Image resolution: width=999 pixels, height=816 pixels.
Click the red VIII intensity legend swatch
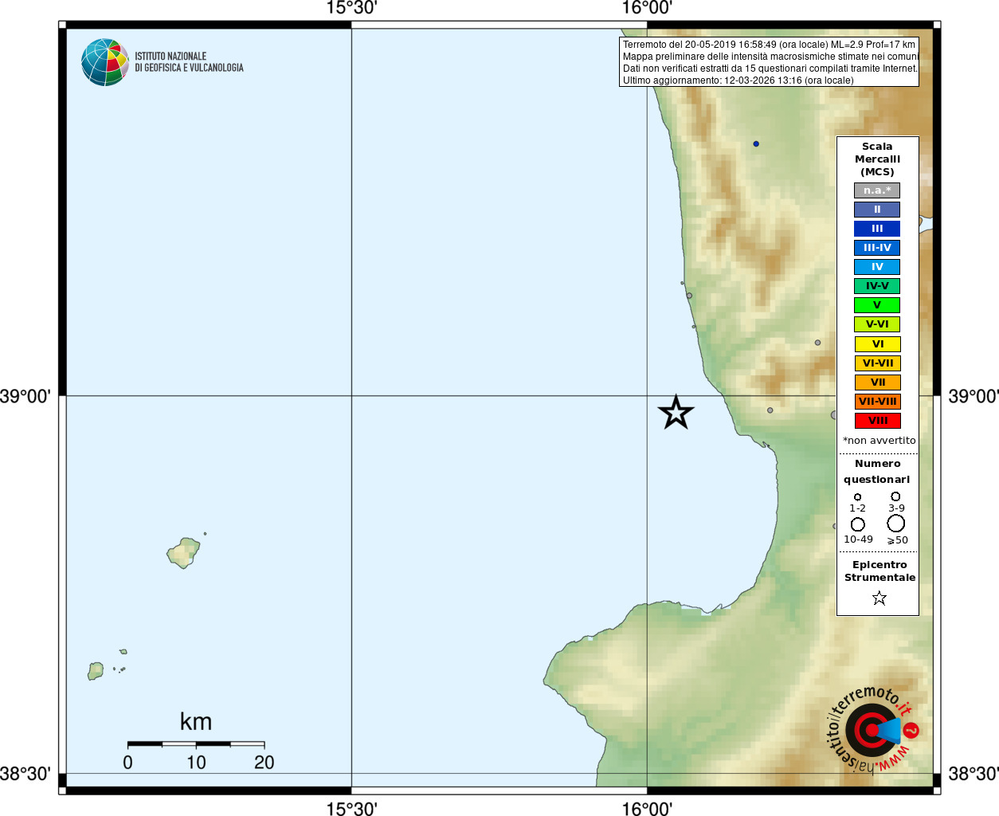(x=877, y=421)
